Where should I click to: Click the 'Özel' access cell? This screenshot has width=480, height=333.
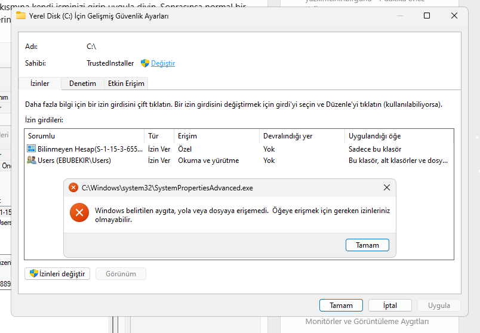click(x=185, y=149)
